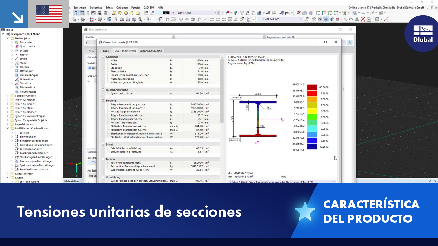
Task: Open Einwirkungen in the navigator tree
Action: [28, 137]
